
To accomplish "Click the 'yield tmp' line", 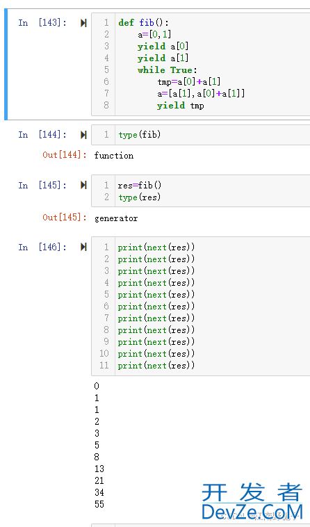I will 180,106.
